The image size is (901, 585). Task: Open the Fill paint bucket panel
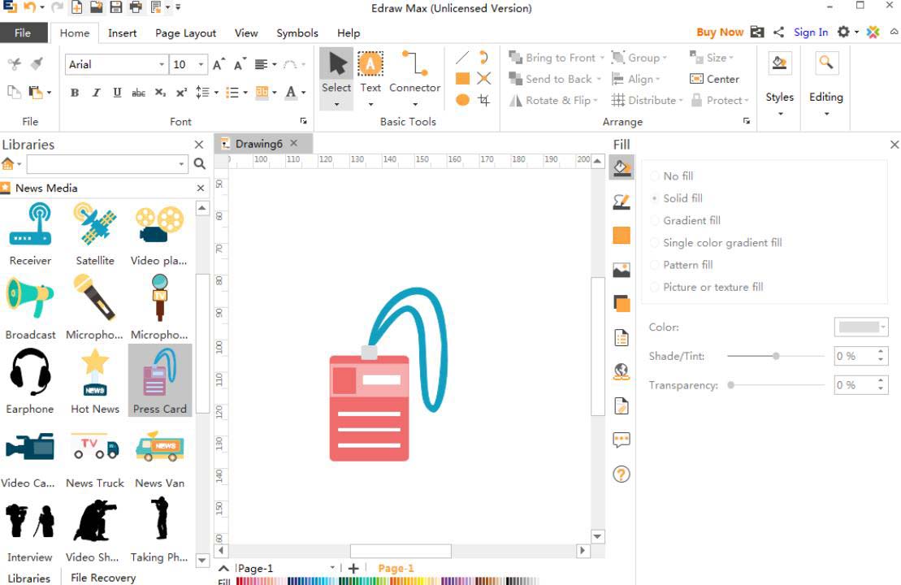tap(622, 167)
